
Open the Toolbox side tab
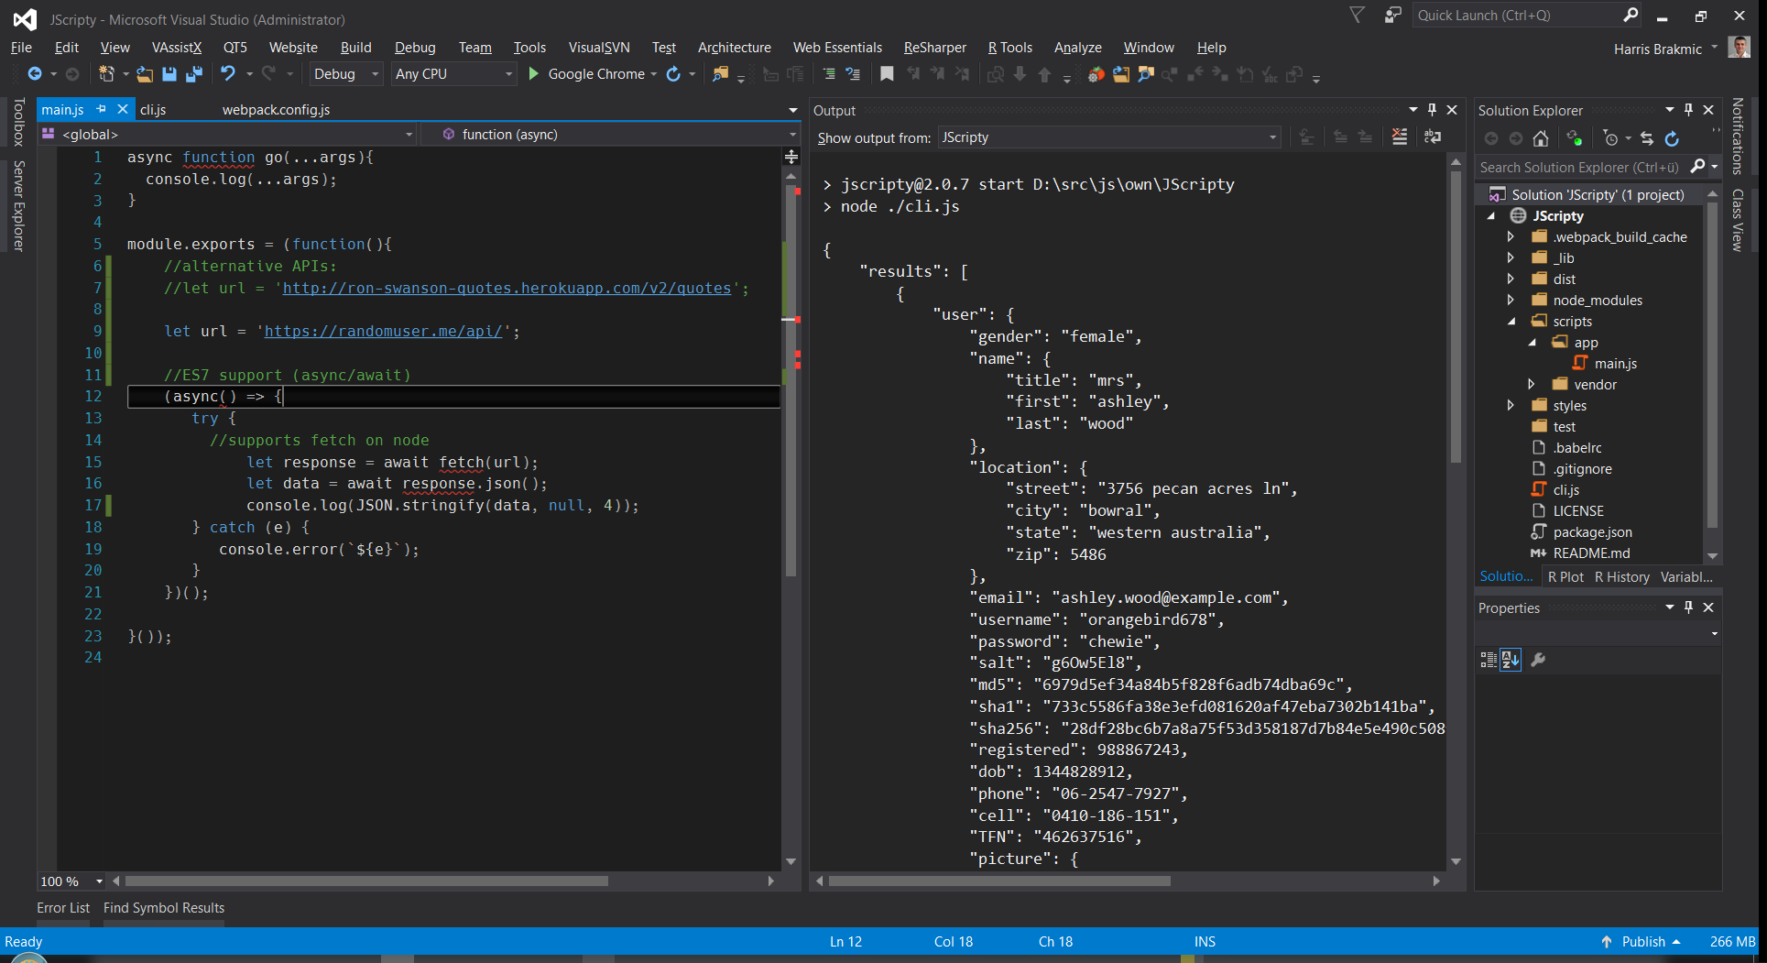pyautogui.click(x=18, y=123)
